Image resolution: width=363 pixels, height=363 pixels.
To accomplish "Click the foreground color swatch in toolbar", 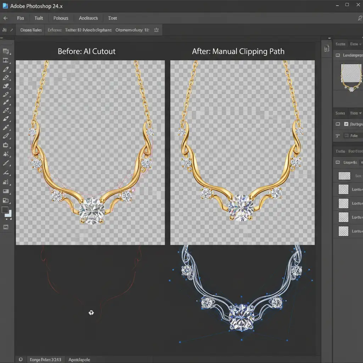I will (5, 210).
